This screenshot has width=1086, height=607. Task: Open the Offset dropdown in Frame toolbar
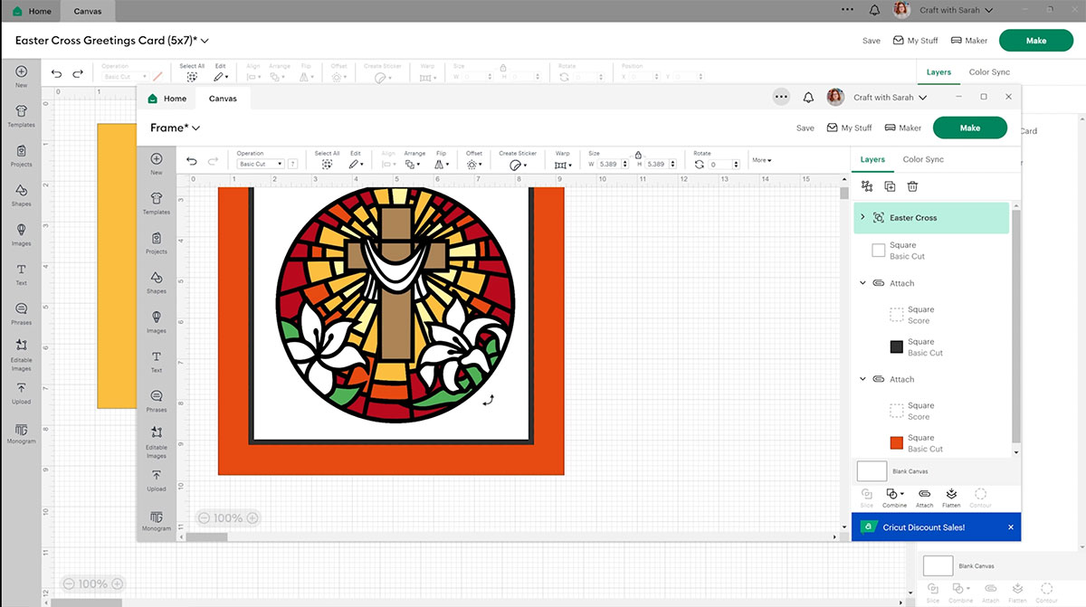tap(474, 164)
